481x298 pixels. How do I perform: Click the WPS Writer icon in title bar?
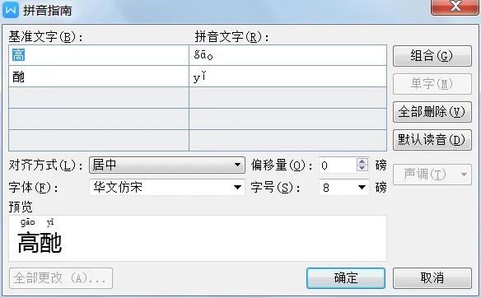(x=11, y=10)
